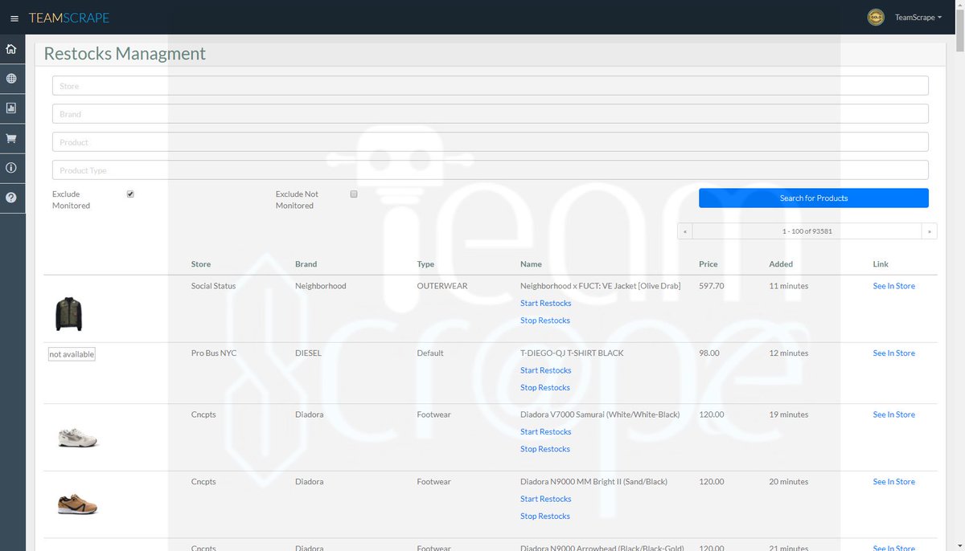
Task: Select the 'OUTERWEAR' type cell
Action: click(x=442, y=286)
